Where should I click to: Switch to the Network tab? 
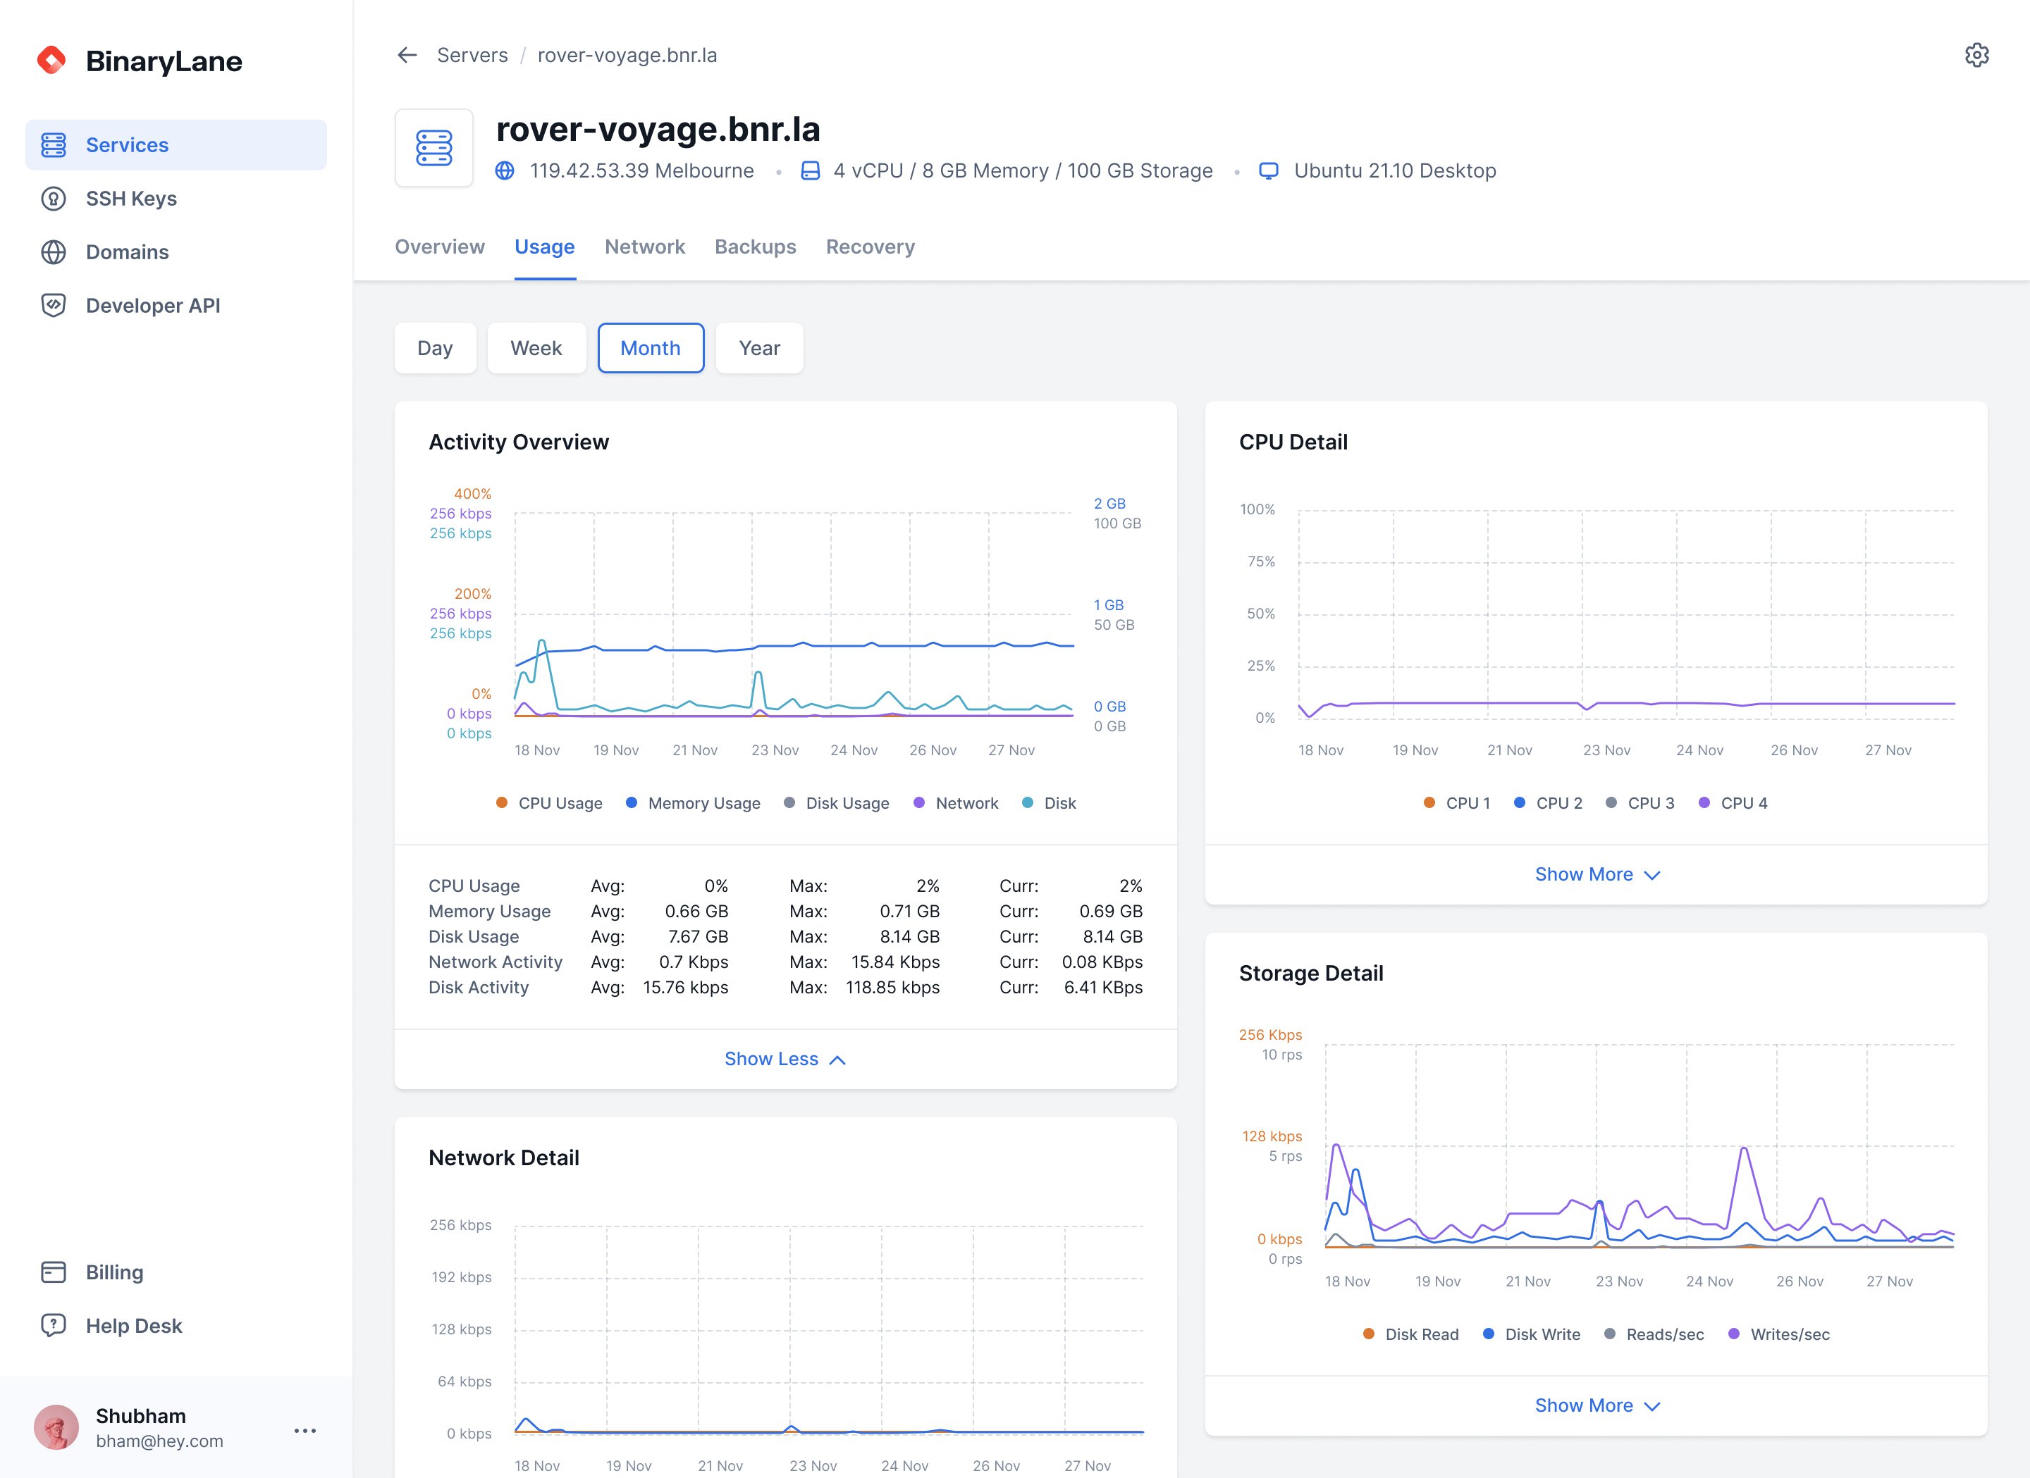(x=644, y=247)
